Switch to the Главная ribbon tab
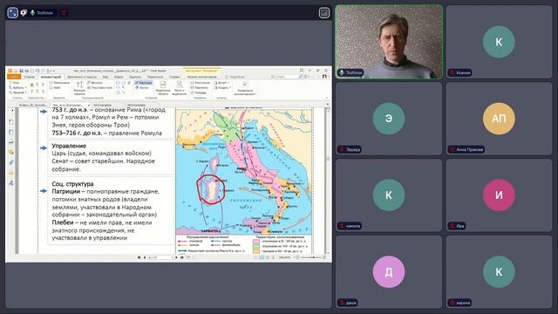Viewport: 558px width, 314px height. (30, 77)
